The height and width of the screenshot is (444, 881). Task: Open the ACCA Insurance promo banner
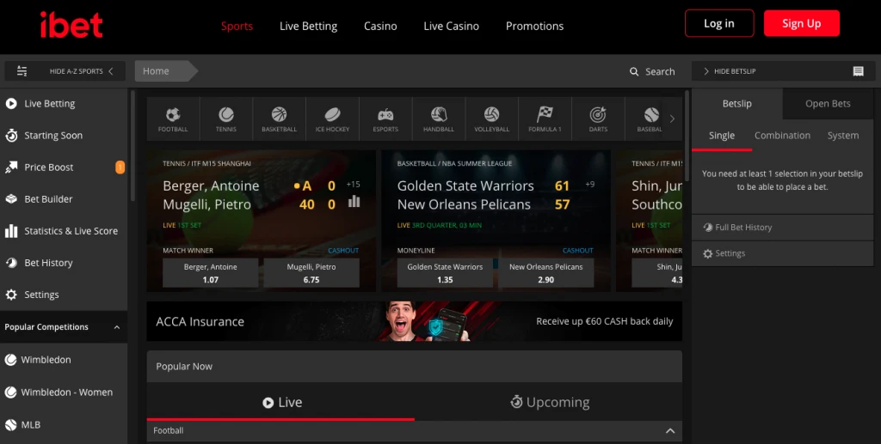point(414,321)
